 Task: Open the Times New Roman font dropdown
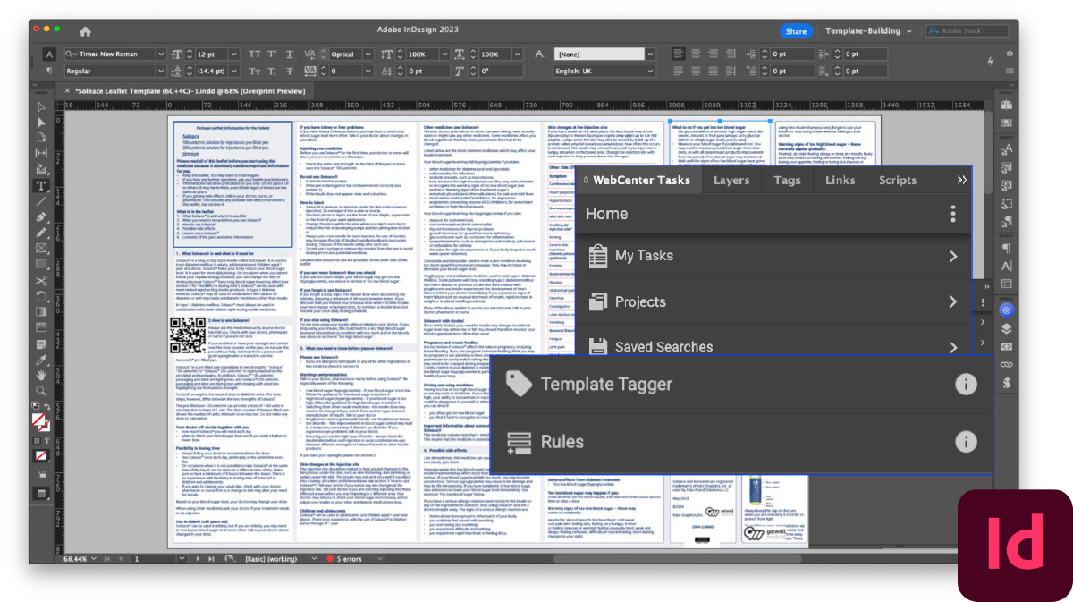point(161,54)
